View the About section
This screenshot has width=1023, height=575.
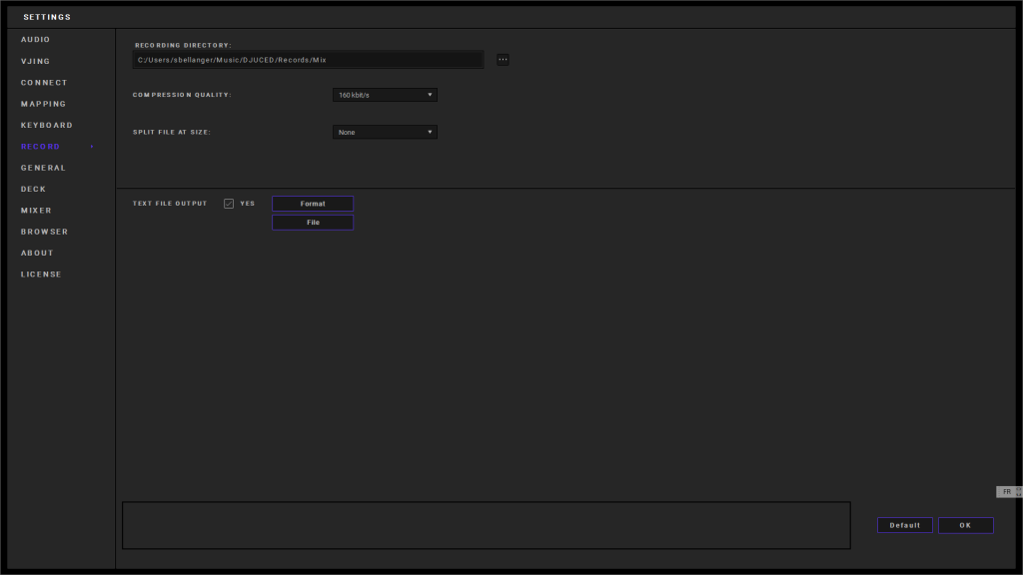pos(38,253)
